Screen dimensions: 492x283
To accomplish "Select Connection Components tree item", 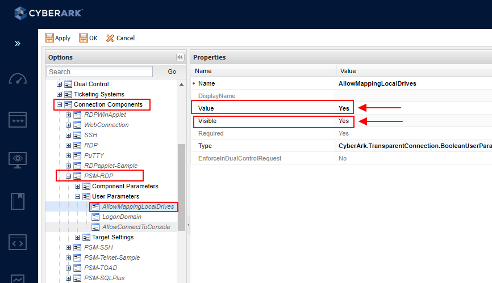I will 109,104.
